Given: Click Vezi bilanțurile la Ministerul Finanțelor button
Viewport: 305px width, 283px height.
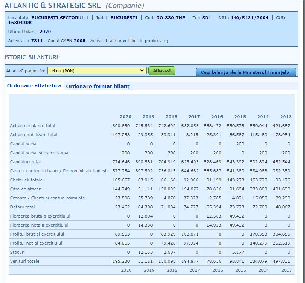Looking at the screenshot, I should [x=246, y=72].
